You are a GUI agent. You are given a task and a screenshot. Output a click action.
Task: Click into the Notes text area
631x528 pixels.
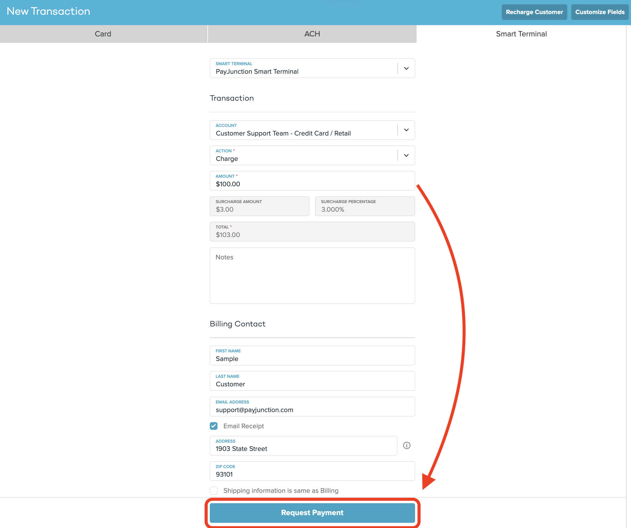(x=312, y=276)
